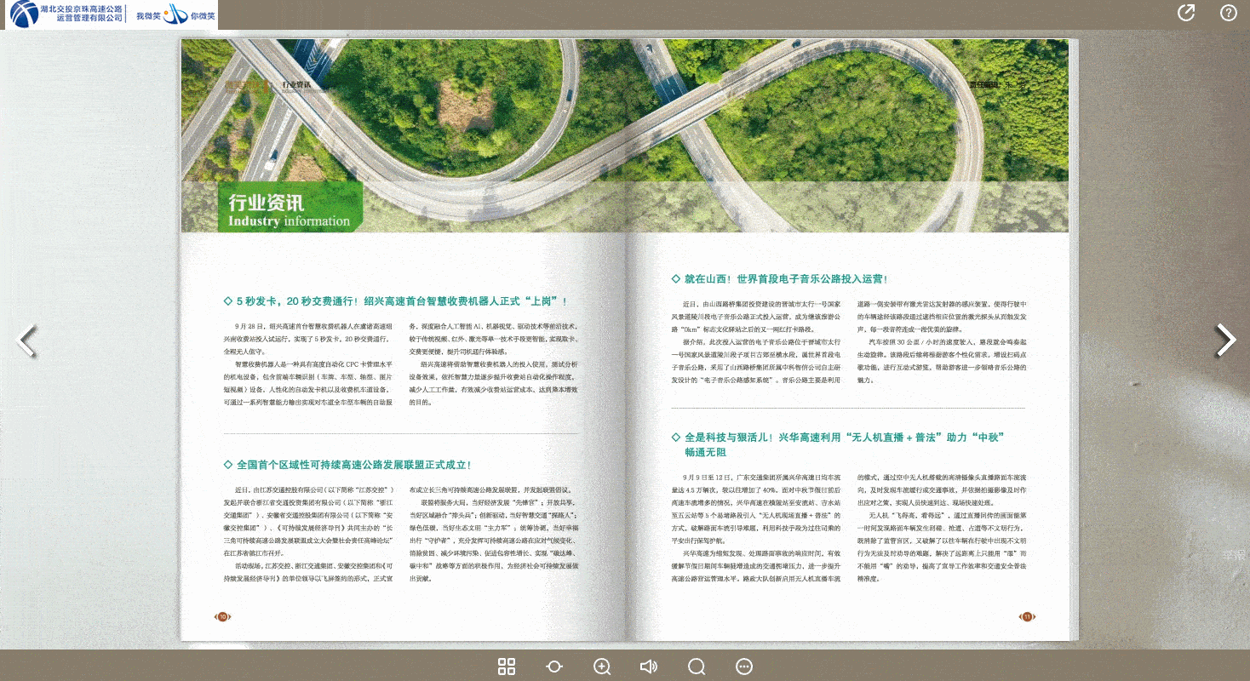Share this flipbook
The height and width of the screenshot is (681, 1250).
(1186, 13)
